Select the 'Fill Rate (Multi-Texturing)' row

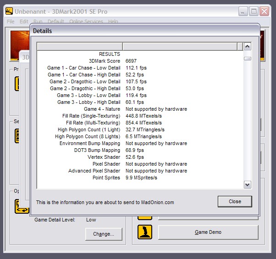click(x=140, y=123)
